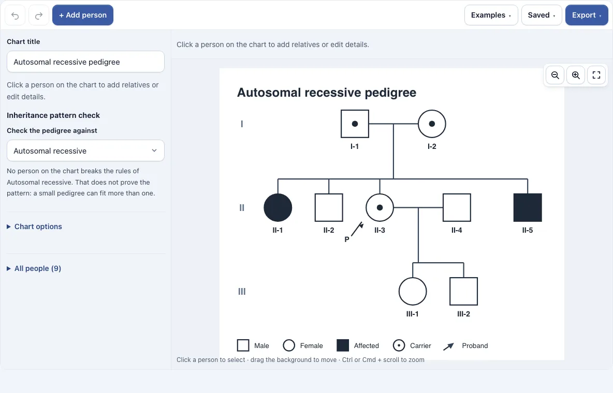The image size is (613, 393).
Task: Open the Examples dropdown menu
Action: (491, 15)
